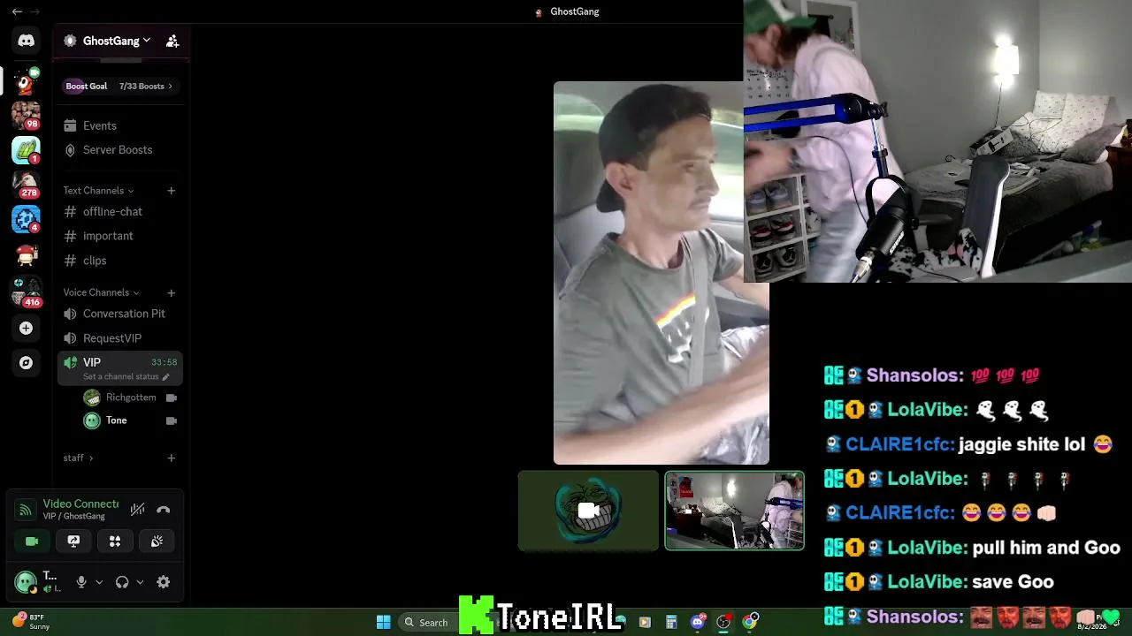1132x636 pixels.
Task: Open Discover servers compass icon
Action: coord(26,363)
